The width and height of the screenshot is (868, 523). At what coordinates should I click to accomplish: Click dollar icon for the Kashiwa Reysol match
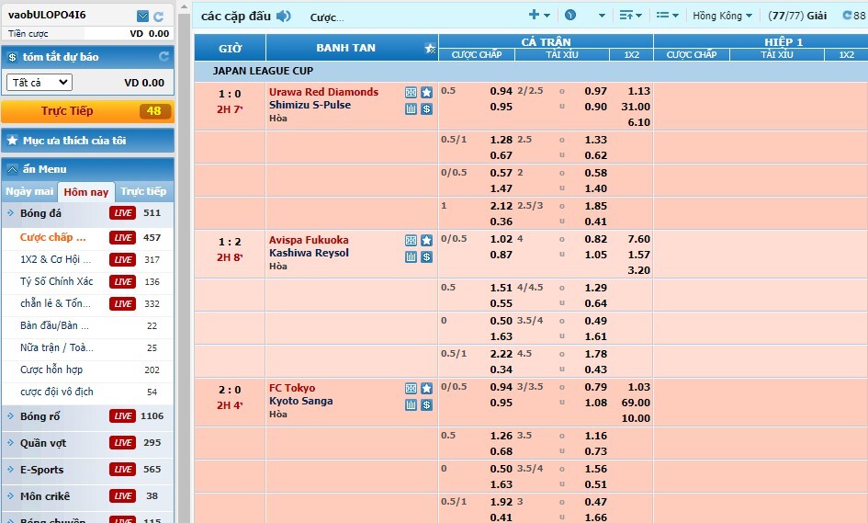pyautogui.click(x=426, y=257)
